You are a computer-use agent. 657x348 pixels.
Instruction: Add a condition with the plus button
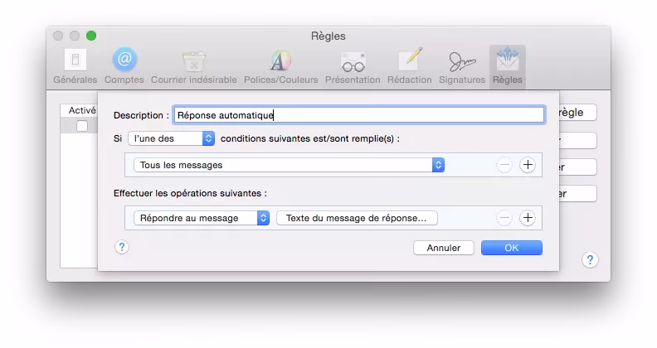tap(528, 165)
